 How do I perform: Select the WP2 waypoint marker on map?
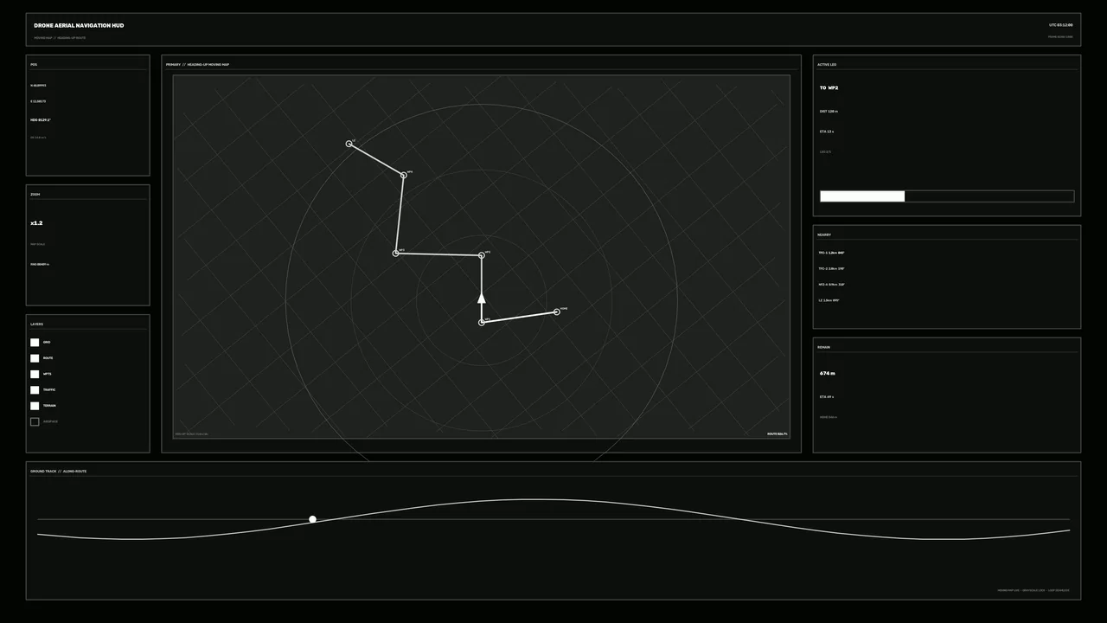(x=482, y=255)
